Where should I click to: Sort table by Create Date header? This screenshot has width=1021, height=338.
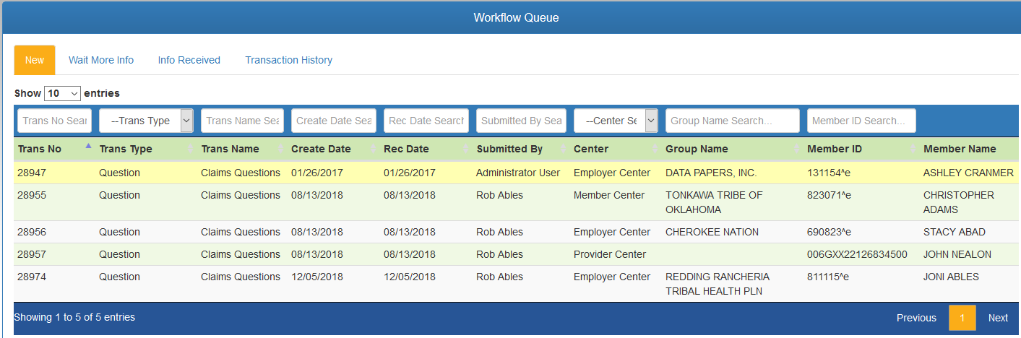[x=321, y=149]
